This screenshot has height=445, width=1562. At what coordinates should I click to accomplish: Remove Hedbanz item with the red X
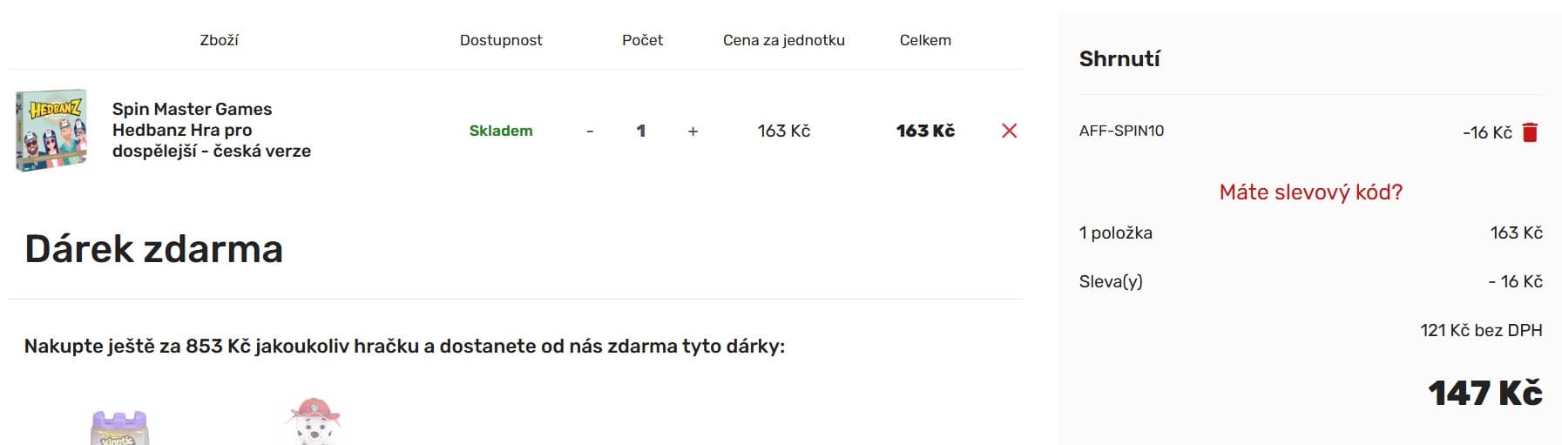coord(1009,131)
